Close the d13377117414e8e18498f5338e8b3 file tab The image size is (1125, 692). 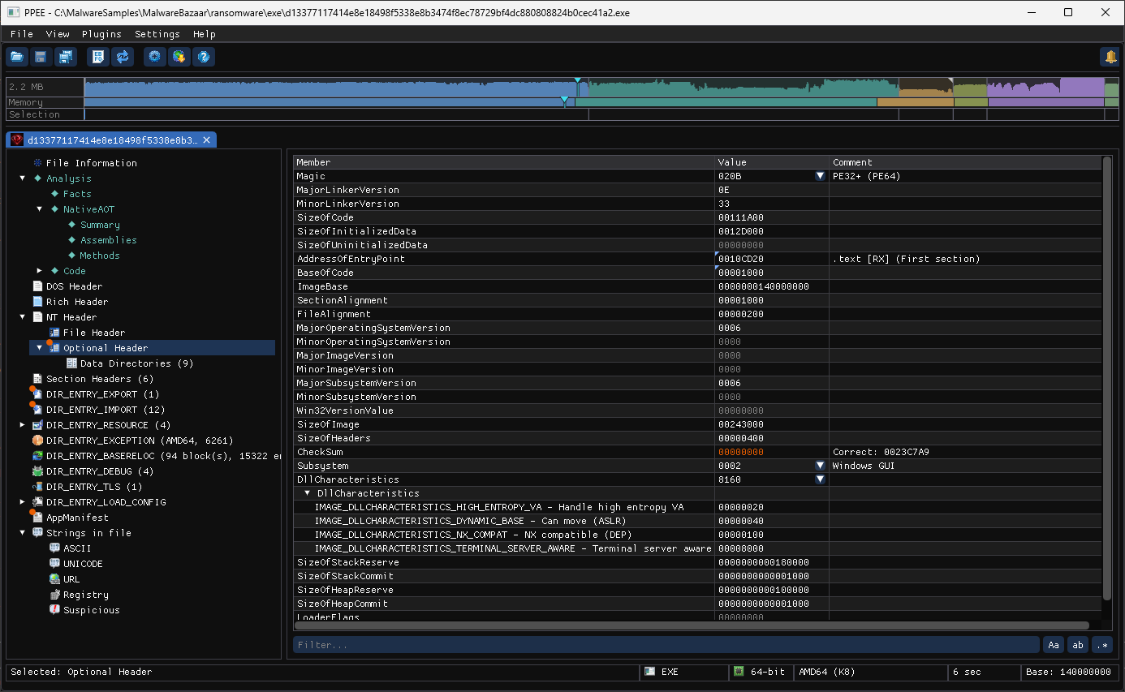[x=207, y=140]
